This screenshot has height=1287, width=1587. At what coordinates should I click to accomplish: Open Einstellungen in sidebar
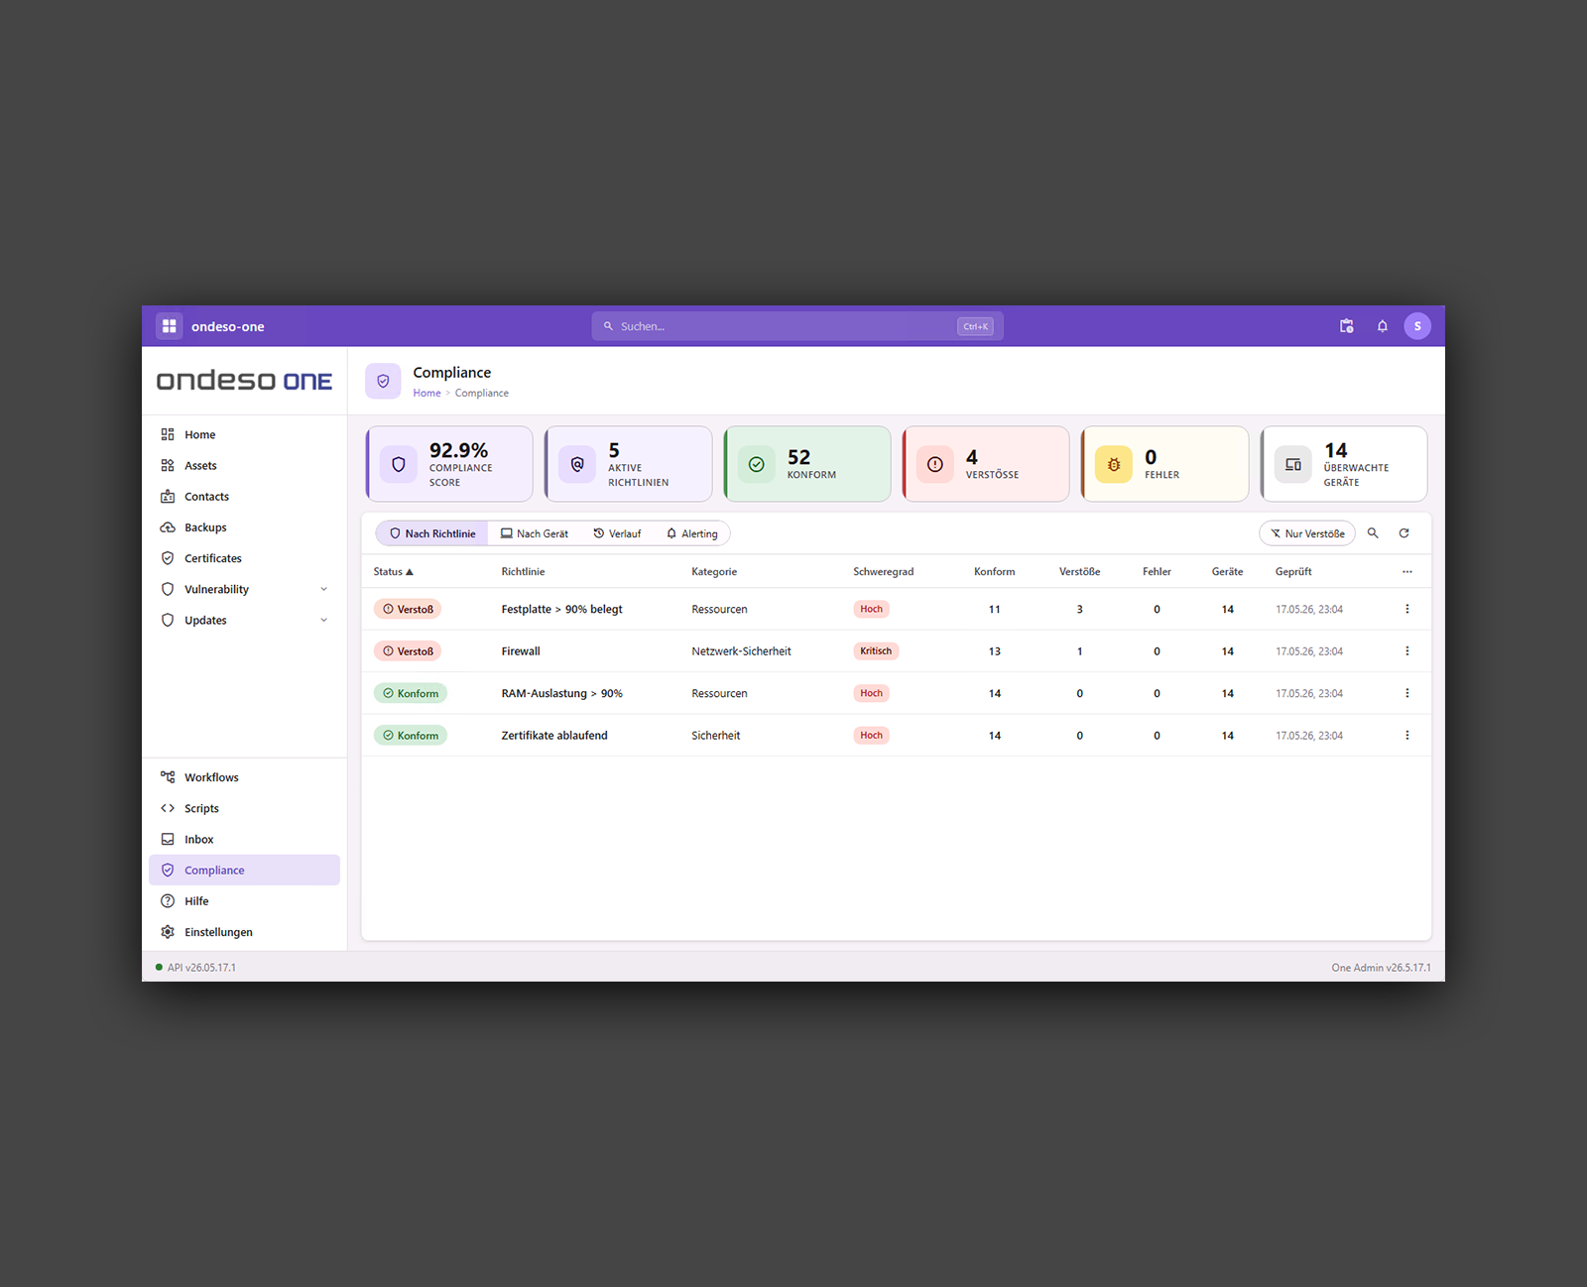[x=244, y=932]
